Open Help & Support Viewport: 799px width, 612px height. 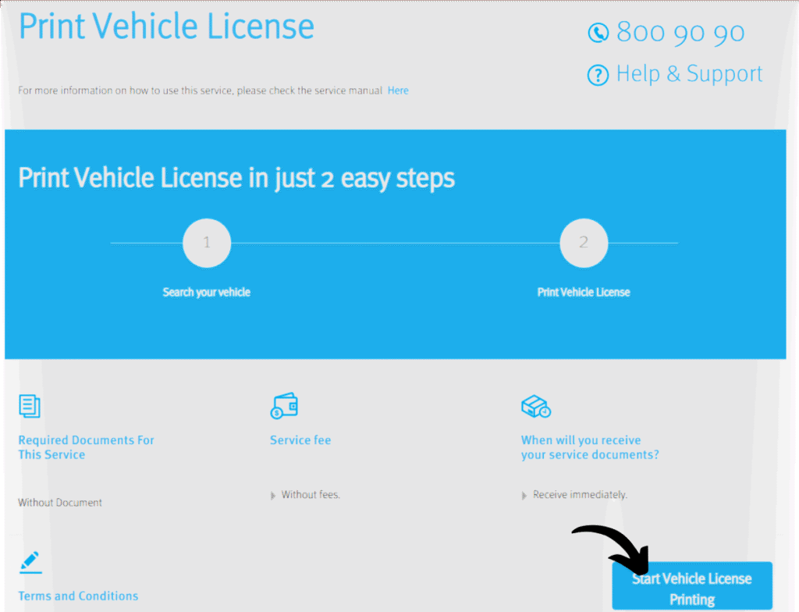tap(689, 74)
